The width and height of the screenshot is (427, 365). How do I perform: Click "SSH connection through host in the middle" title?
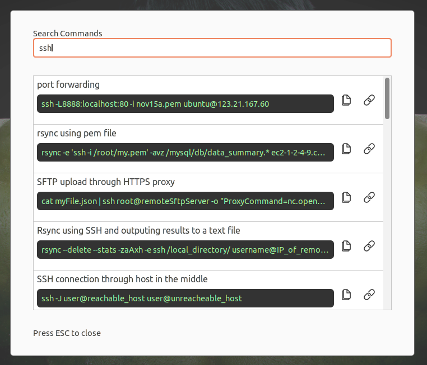123,279
